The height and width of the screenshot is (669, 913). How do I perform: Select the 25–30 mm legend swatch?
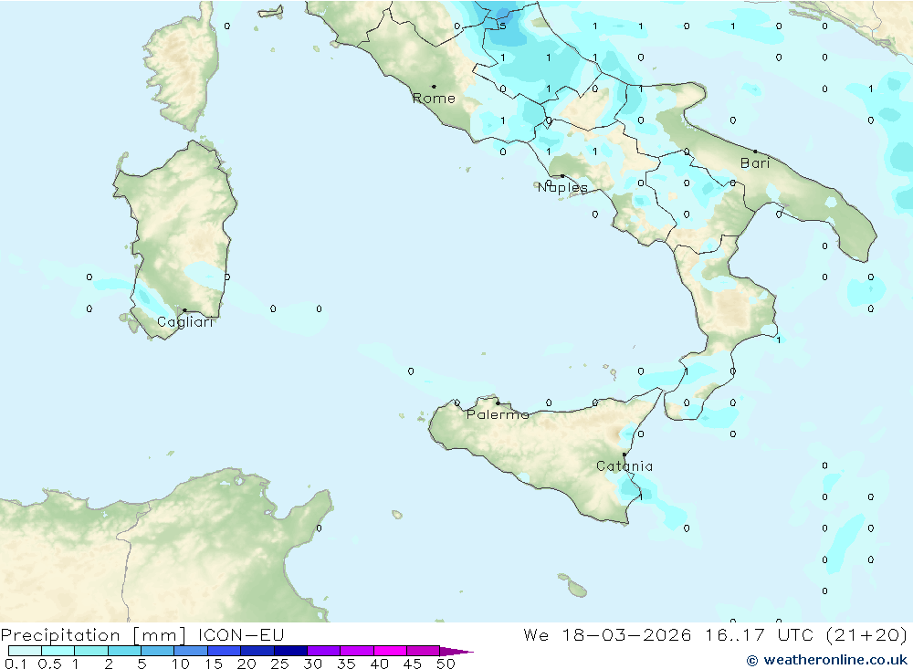coord(290,651)
